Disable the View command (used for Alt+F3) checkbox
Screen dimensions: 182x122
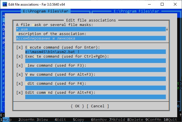click(x=20, y=74)
